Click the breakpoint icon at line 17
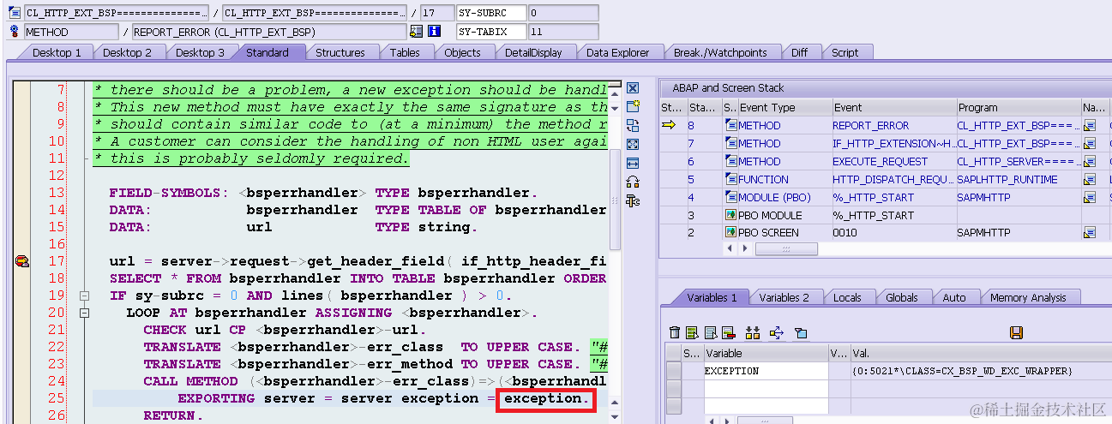 point(22,261)
